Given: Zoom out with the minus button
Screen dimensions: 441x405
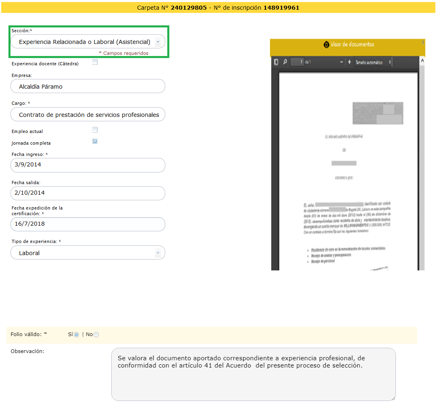Looking at the screenshot, I should tap(342, 62).
